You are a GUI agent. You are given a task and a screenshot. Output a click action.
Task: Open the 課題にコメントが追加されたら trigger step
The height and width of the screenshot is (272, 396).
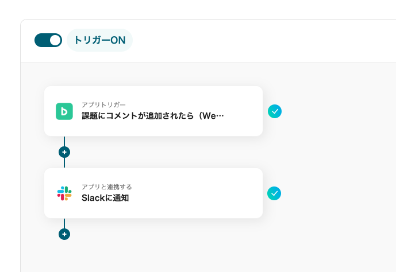(x=152, y=116)
